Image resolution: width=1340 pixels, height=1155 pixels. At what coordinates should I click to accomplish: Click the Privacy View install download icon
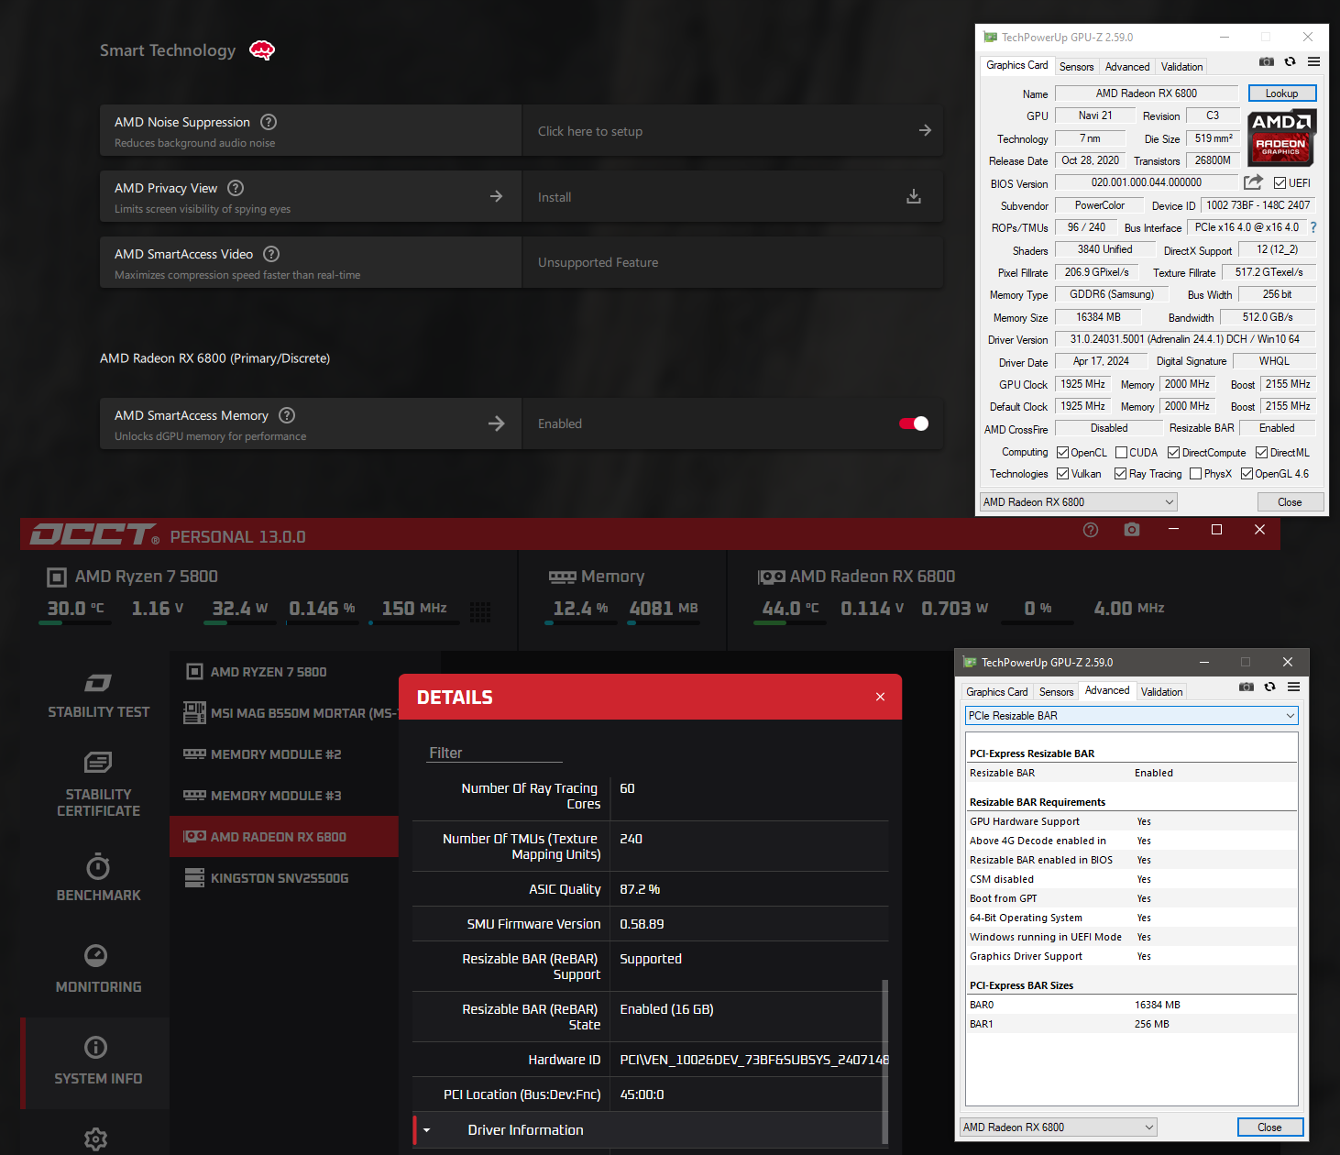point(914,196)
